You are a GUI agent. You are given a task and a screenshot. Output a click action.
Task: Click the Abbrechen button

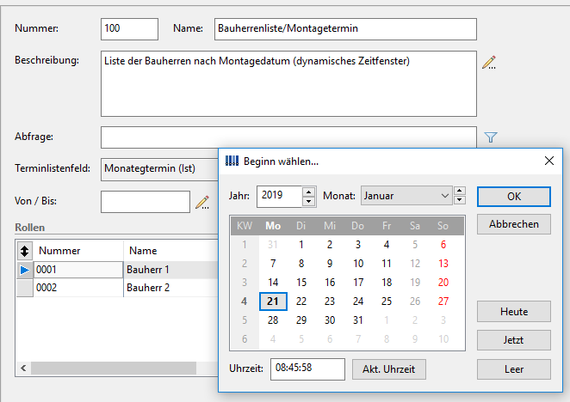coord(514,224)
